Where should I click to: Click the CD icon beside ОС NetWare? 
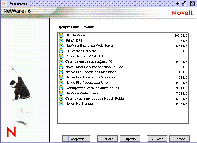coord(61,35)
